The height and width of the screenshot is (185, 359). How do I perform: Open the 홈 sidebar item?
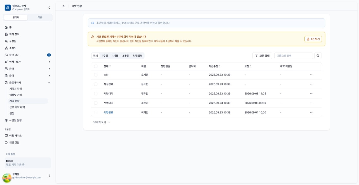coord(28,27)
